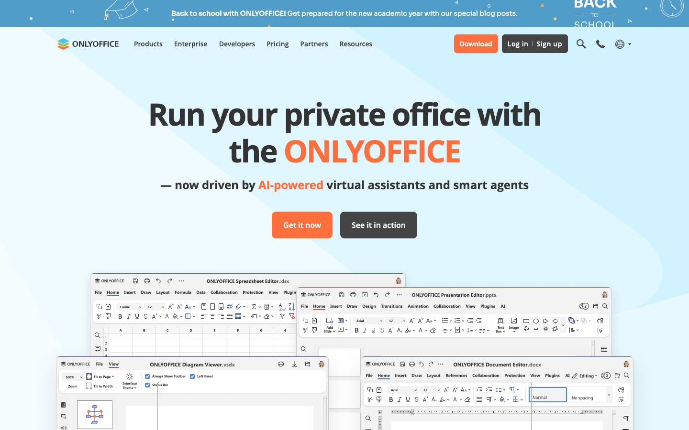Toggle Always Show Toolbar checkbox
The width and height of the screenshot is (689, 430).
coord(147,376)
